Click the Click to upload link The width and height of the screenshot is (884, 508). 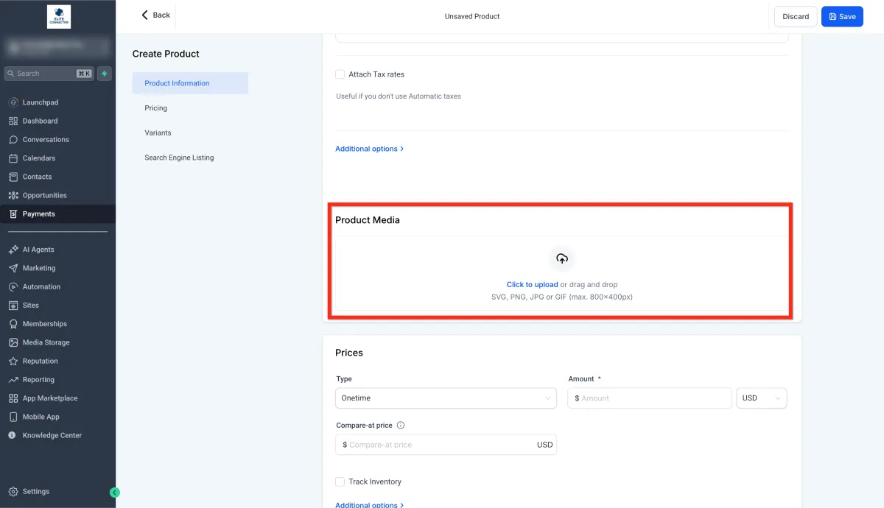[x=532, y=285]
